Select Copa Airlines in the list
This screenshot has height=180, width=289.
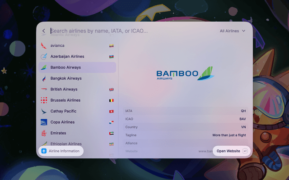click(x=62, y=122)
